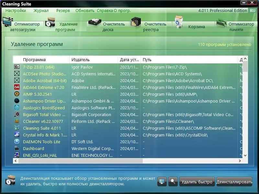
Task: Select the AIDA64 Extreme v7.20 entry
Action: click(x=43, y=87)
